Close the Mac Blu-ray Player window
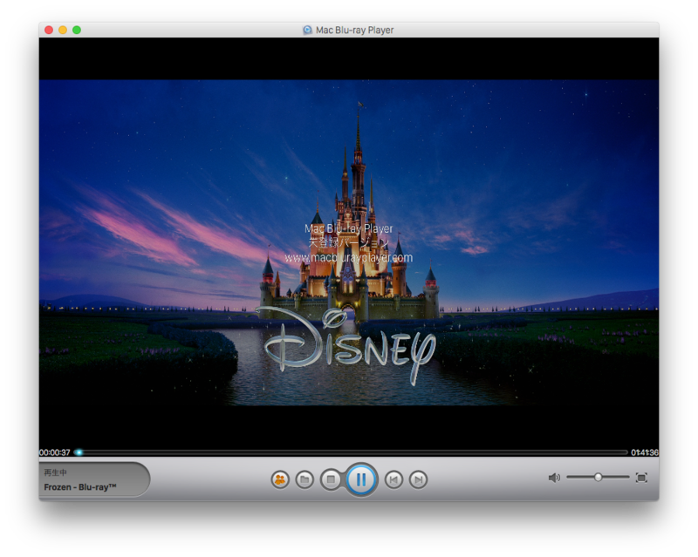Image resolution: width=698 pixels, height=557 pixels. [49, 30]
